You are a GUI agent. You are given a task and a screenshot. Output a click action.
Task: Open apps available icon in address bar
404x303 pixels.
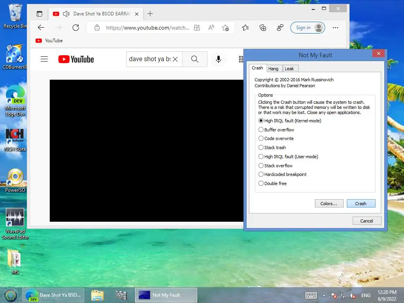pyautogui.click(x=197, y=28)
